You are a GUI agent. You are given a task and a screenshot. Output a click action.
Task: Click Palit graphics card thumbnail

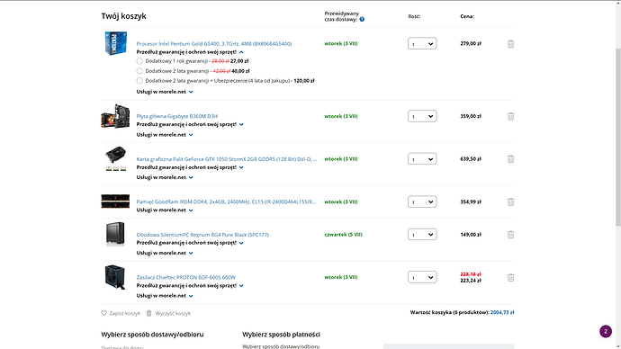[115, 158]
